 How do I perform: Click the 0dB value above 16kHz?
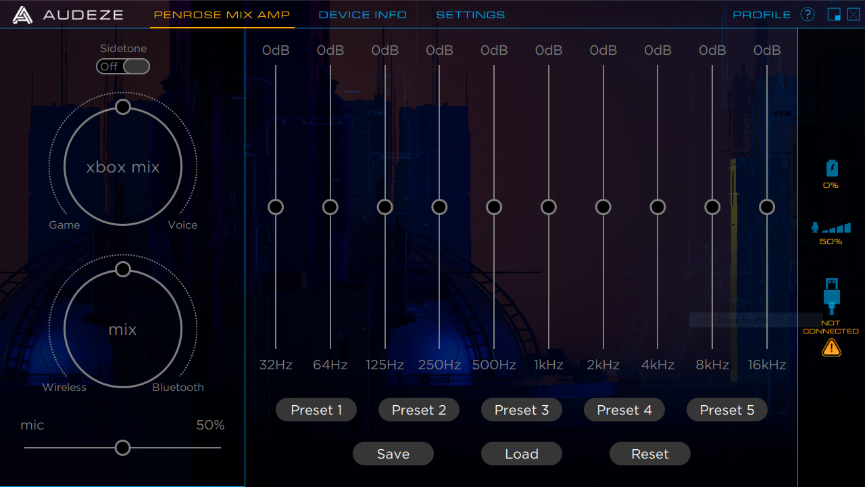pos(767,51)
